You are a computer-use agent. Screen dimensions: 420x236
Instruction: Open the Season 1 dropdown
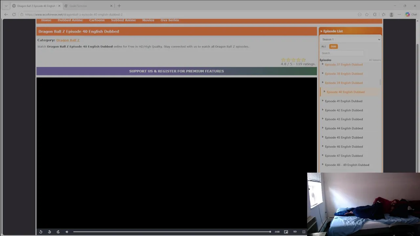click(x=351, y=39)
